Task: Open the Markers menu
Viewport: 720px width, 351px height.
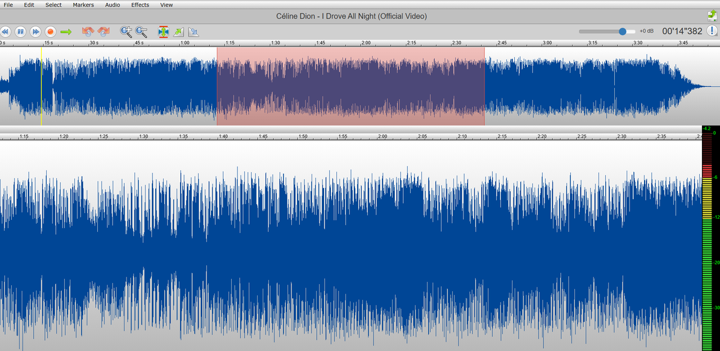Action: click(83, 4)
